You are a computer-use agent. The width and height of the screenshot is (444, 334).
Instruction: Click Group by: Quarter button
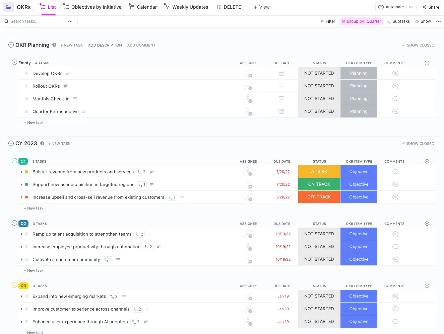point(361,21)
